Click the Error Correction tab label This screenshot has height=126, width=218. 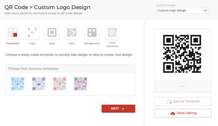[x=112, y=44]
